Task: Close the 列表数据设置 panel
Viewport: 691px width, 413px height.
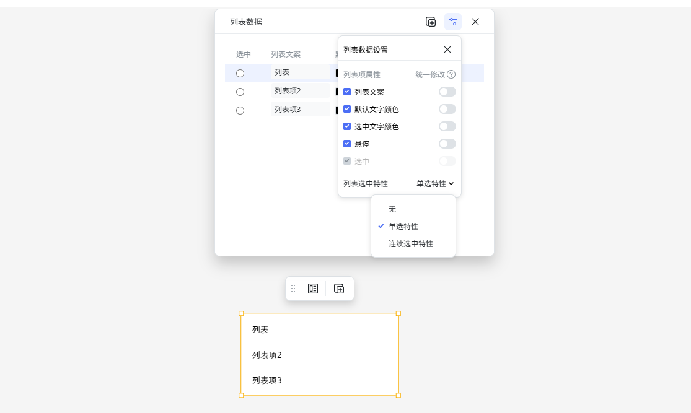Action: click(447, 49)
